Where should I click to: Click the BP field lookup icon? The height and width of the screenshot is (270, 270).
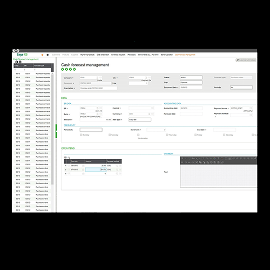(97, 108)
